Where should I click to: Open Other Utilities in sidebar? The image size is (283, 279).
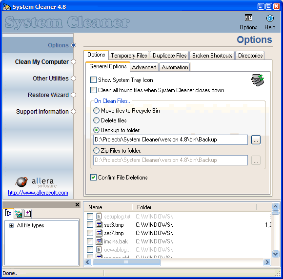click(x=51, y=79)
